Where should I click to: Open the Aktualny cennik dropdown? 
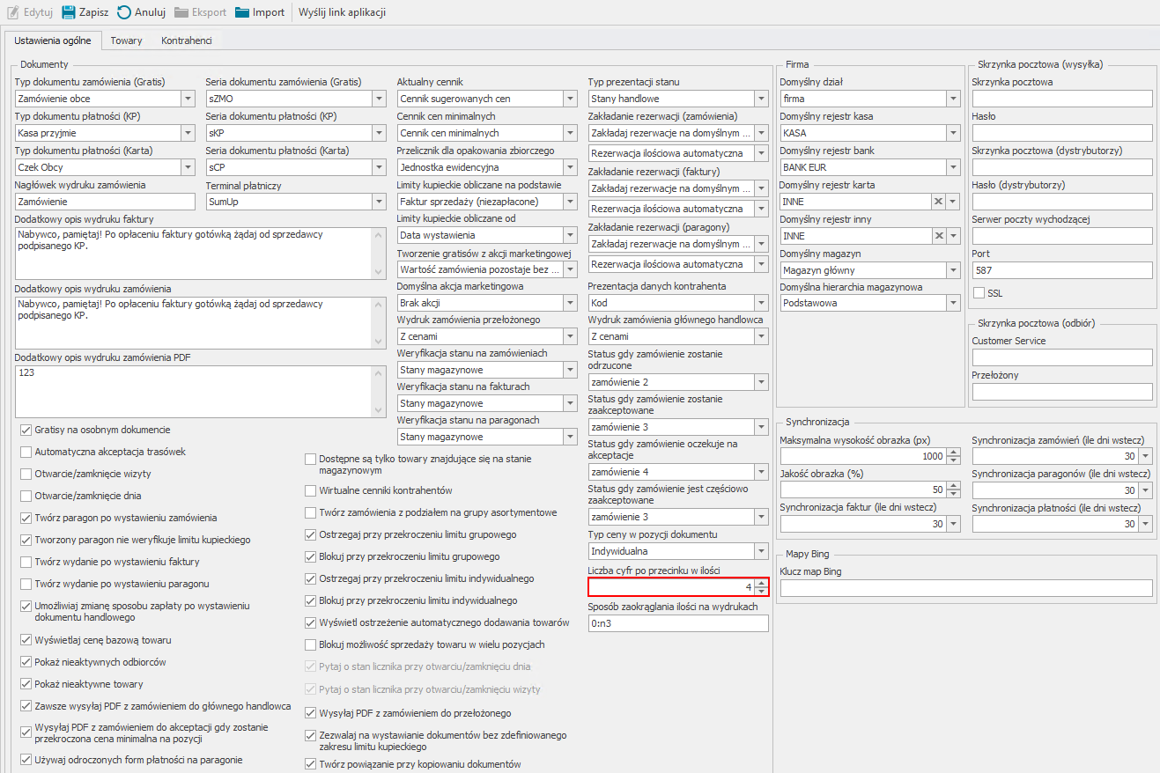tap(570, 99)
